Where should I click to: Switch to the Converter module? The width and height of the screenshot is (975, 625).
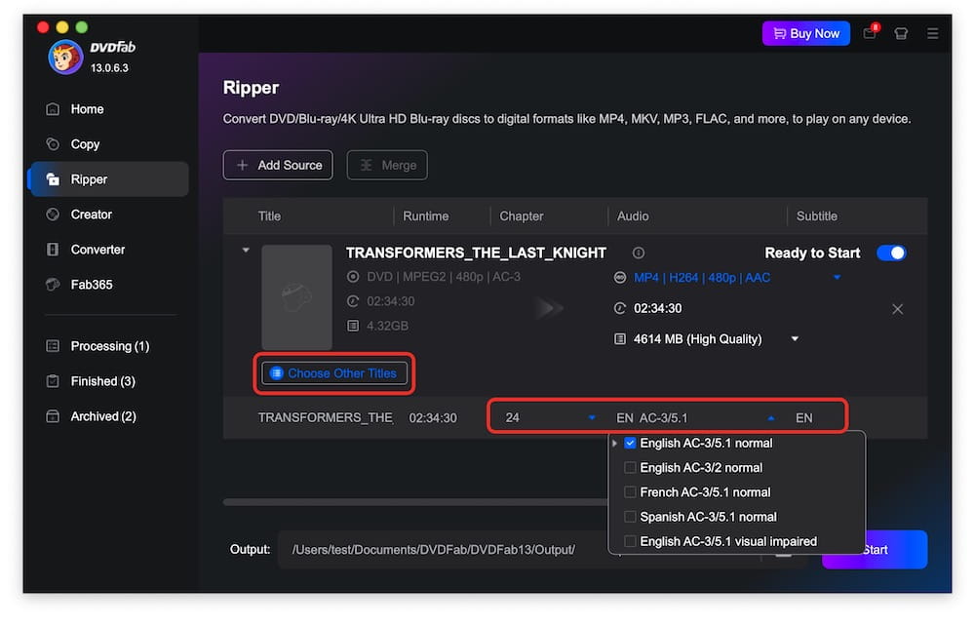97,250
